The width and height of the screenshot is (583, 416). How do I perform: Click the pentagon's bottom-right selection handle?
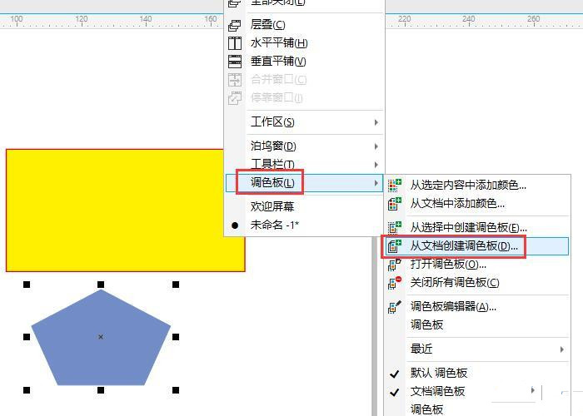tap(176, 390)
